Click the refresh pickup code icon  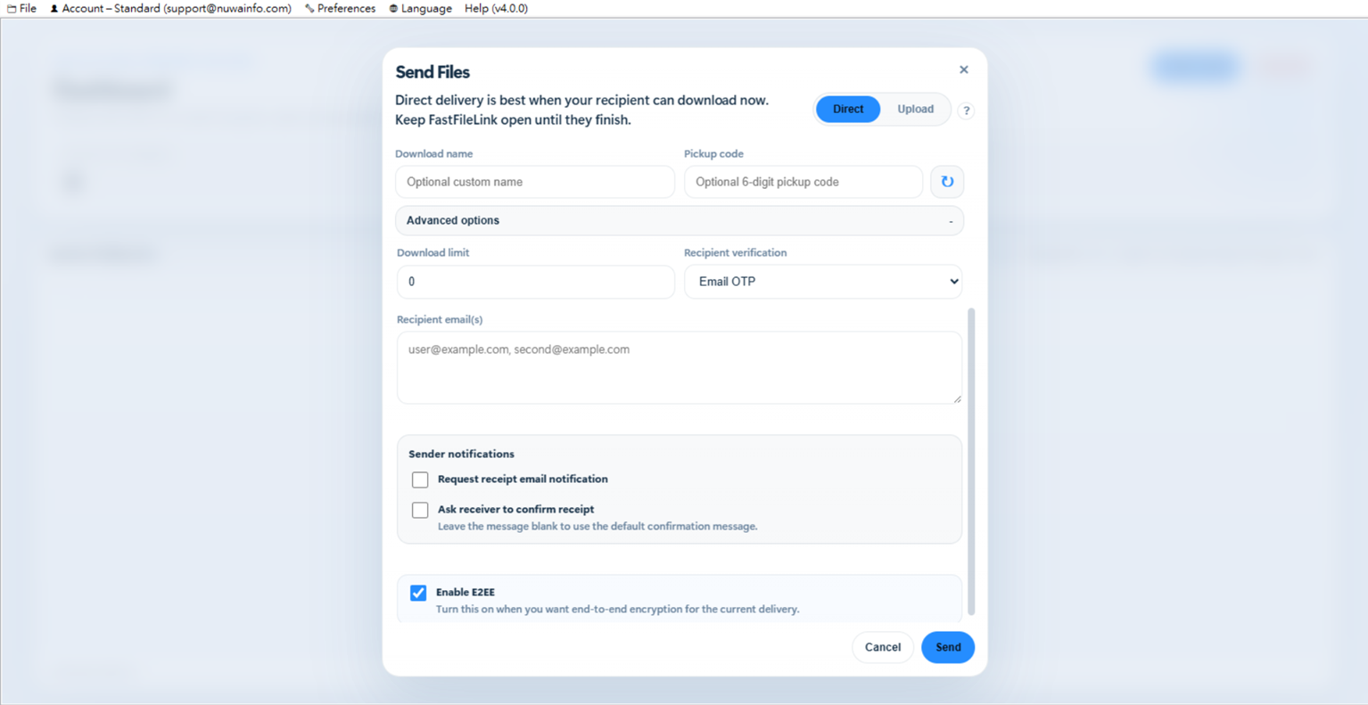(x=947, y=182)
